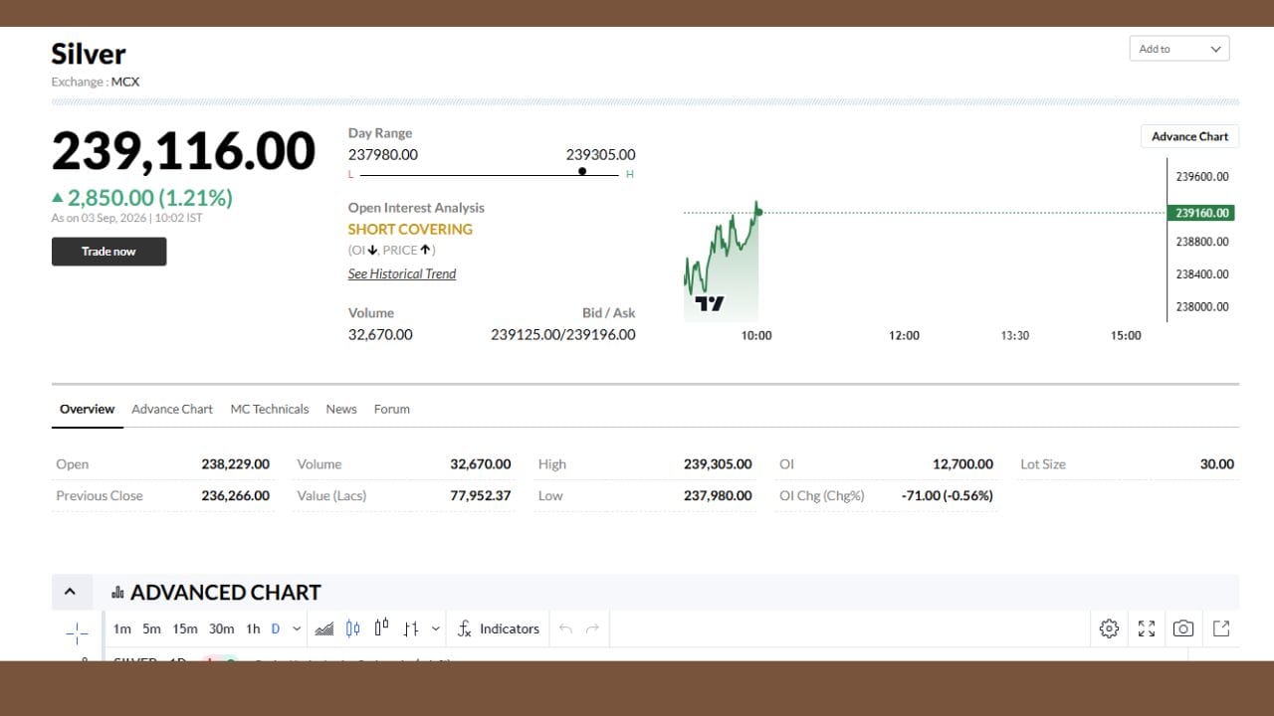The image size is (1274, 716).
Task: Select the D daily timeframe
Action: click(x=276, y=628)
